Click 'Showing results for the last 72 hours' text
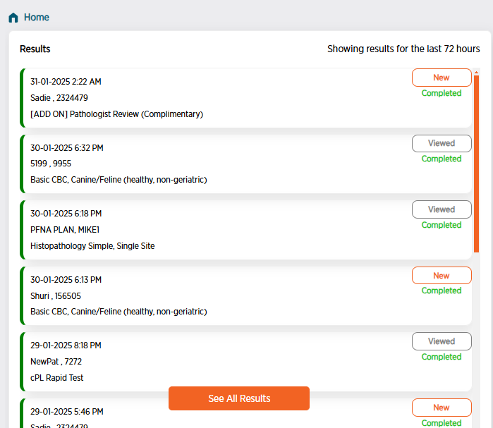This screenshot has width=493, height=428. (x=403, y=49)
